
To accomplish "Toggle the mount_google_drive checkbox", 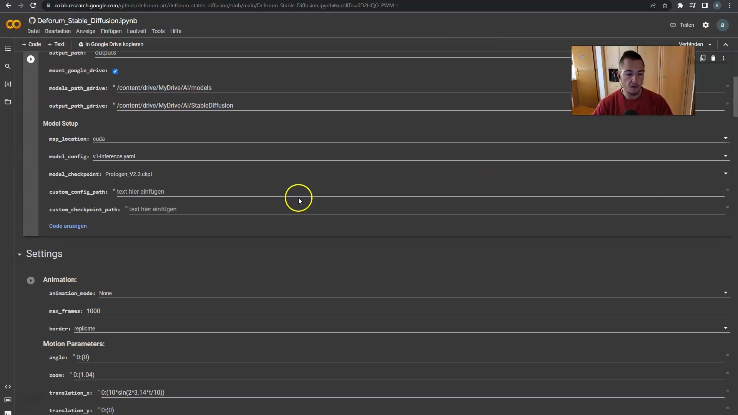I will (115, 71).
